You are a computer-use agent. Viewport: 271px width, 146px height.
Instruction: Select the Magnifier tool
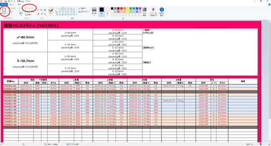coord(45,14)
